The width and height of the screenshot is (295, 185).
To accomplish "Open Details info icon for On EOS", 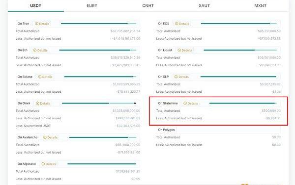I will (x=177, y=24).
